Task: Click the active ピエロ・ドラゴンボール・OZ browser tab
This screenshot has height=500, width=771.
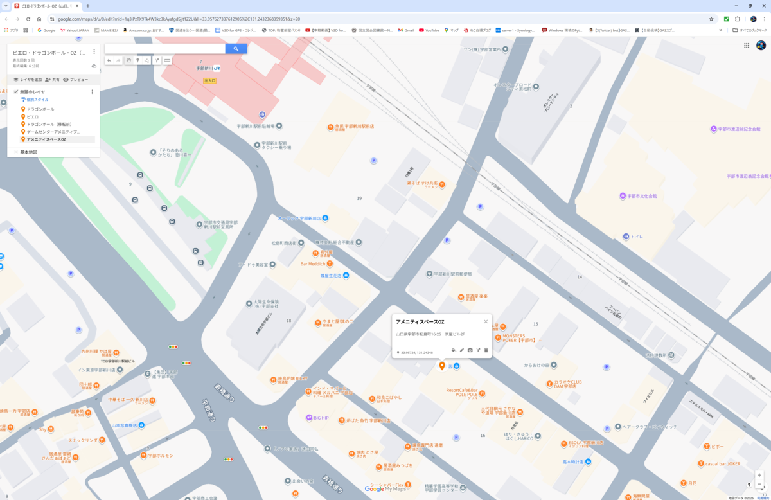Action: click(x=48, y=6)
